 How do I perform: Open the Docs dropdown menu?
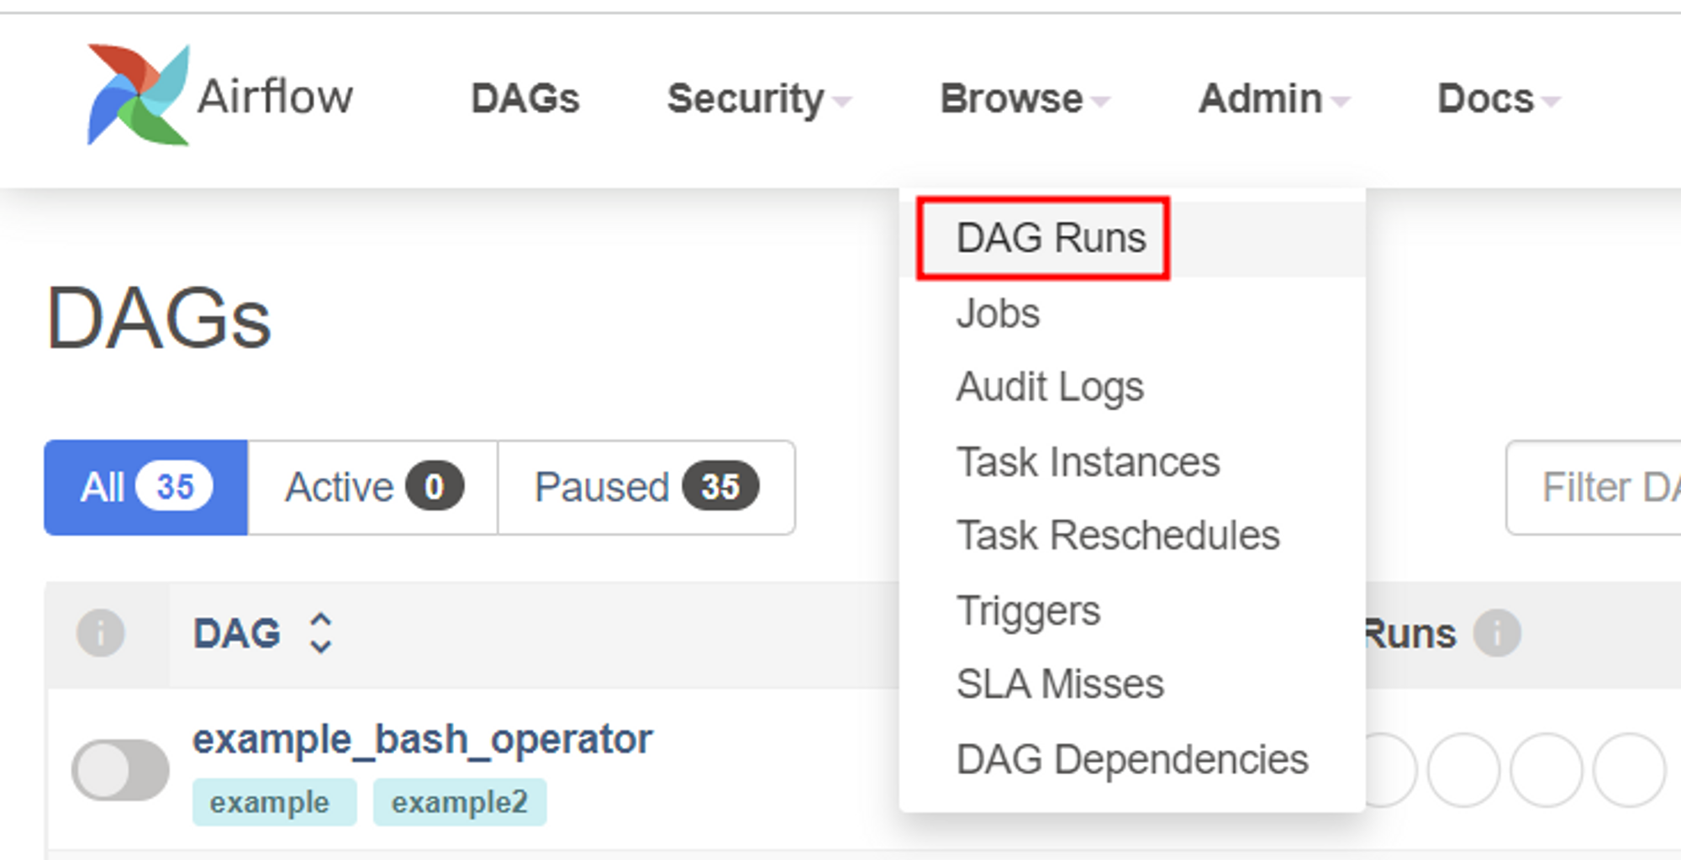click(x=1499, y=99)
